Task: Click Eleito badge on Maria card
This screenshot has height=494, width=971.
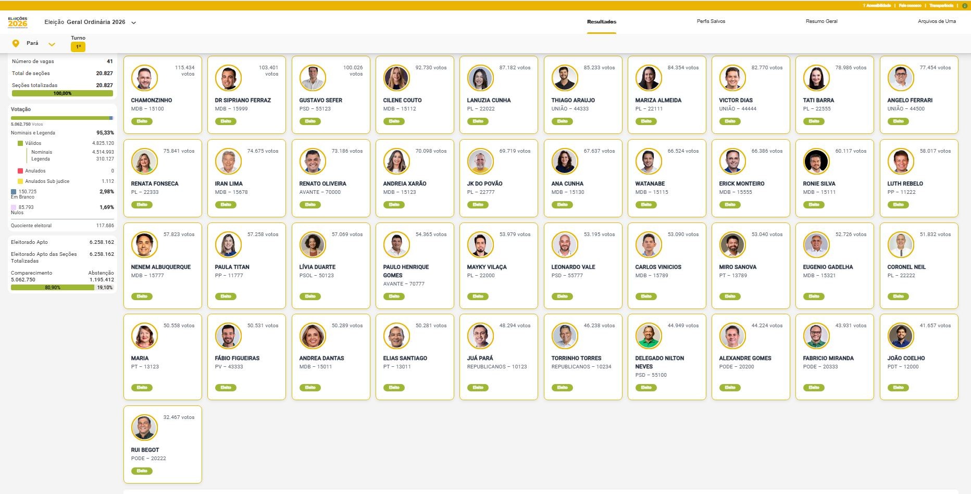Action: (142, 388)
